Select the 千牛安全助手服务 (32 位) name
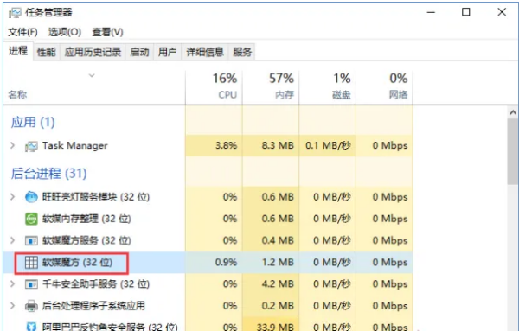 [96, 284]
